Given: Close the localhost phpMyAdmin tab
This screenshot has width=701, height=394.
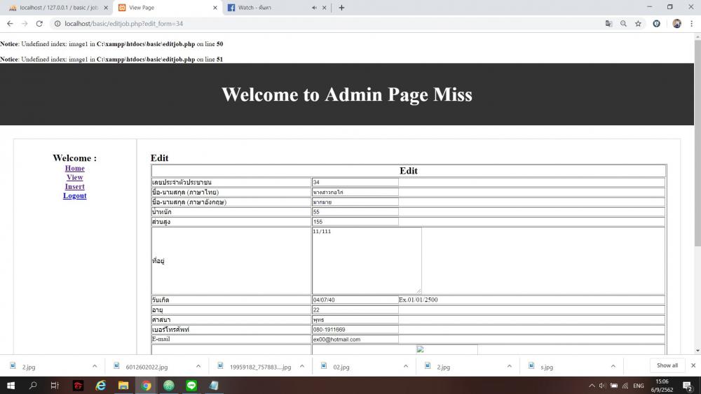Looking at the screenshot, I should click(x=106, y=8).
